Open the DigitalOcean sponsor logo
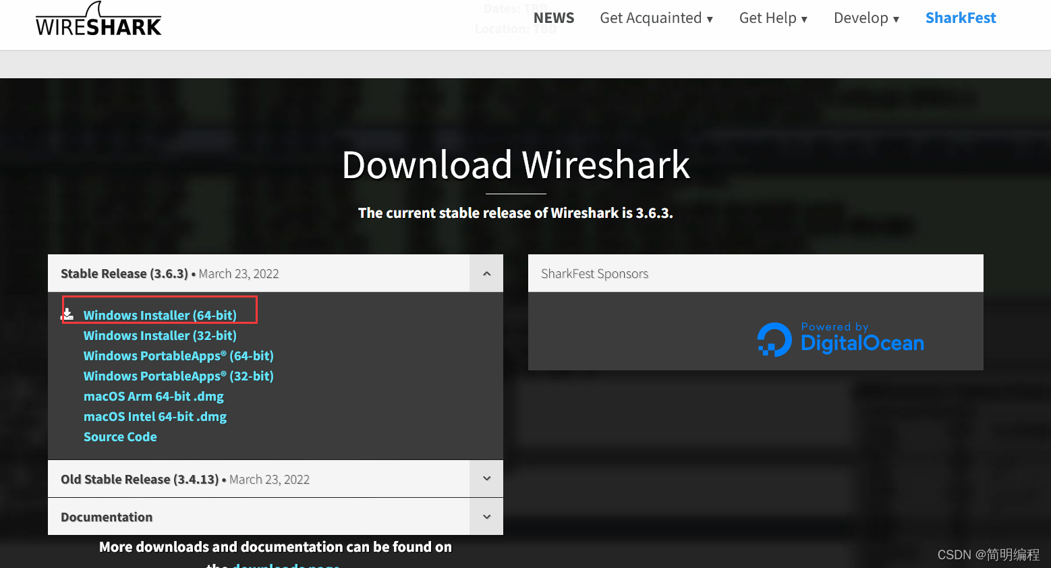The image size is (1051, 568). tap(841, 339)
